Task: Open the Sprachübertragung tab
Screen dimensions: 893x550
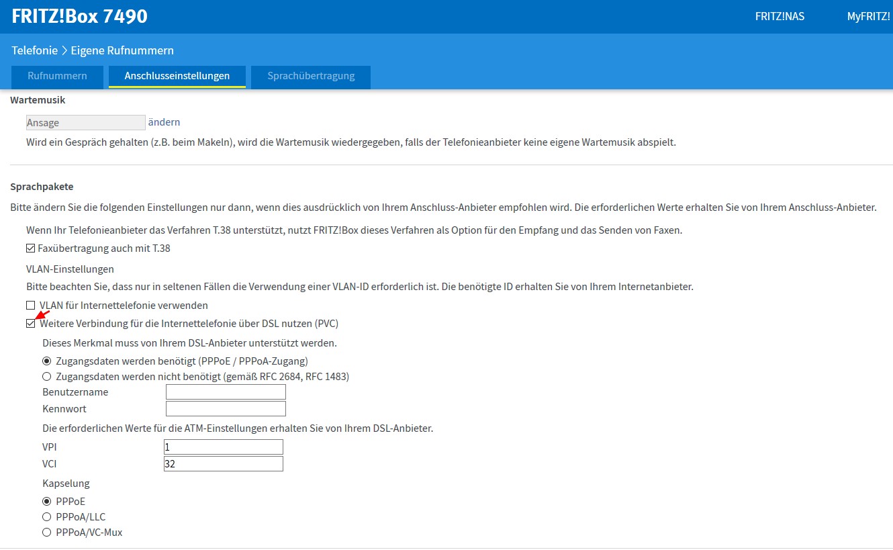Action: 311,76
